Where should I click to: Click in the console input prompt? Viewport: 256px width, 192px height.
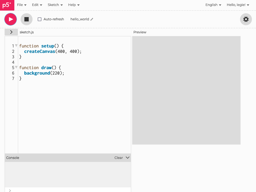pyautogui.click(x=68, y=190)
